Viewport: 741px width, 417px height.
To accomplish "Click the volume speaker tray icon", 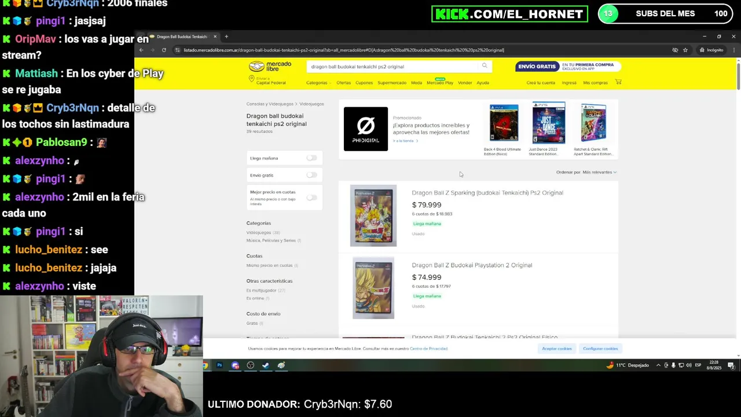I will 688,365.
